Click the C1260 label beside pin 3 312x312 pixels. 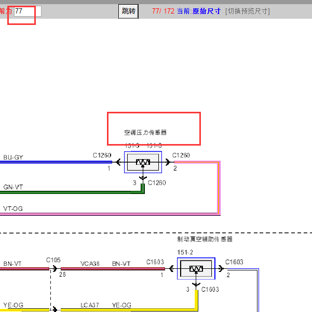tap(157, 183)
